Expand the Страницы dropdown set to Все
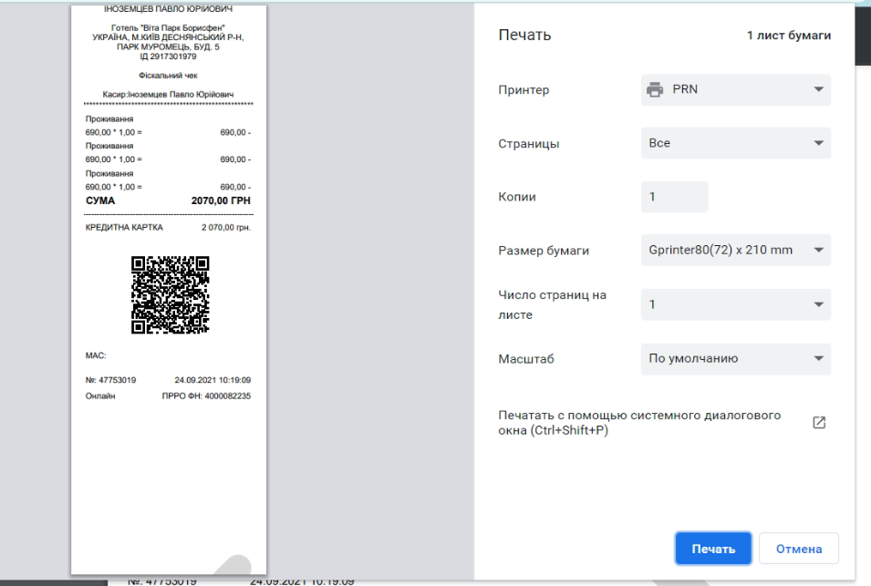871x586 pixels. (735, 143)
